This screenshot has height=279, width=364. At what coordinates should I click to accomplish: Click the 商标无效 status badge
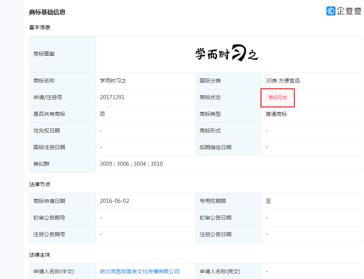277,98
